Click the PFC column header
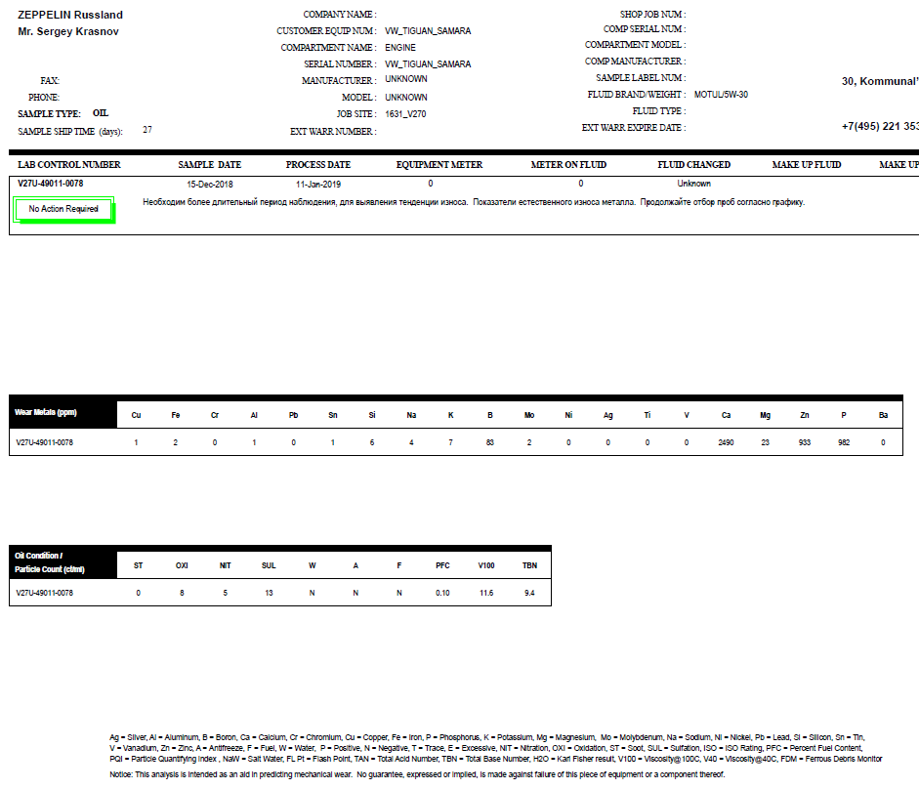This screenshot has width=919, height=789. click(x=442, y=565)
